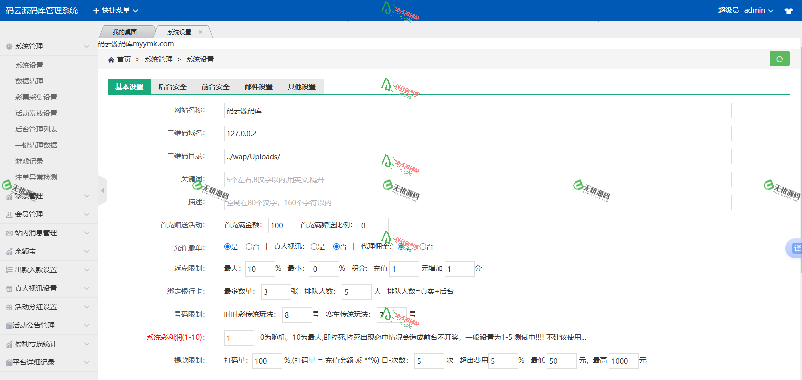The height and width of the screenshot is (380, 802).
Task: Click the 系统管理 breadcrumb link
Action: 158,59
